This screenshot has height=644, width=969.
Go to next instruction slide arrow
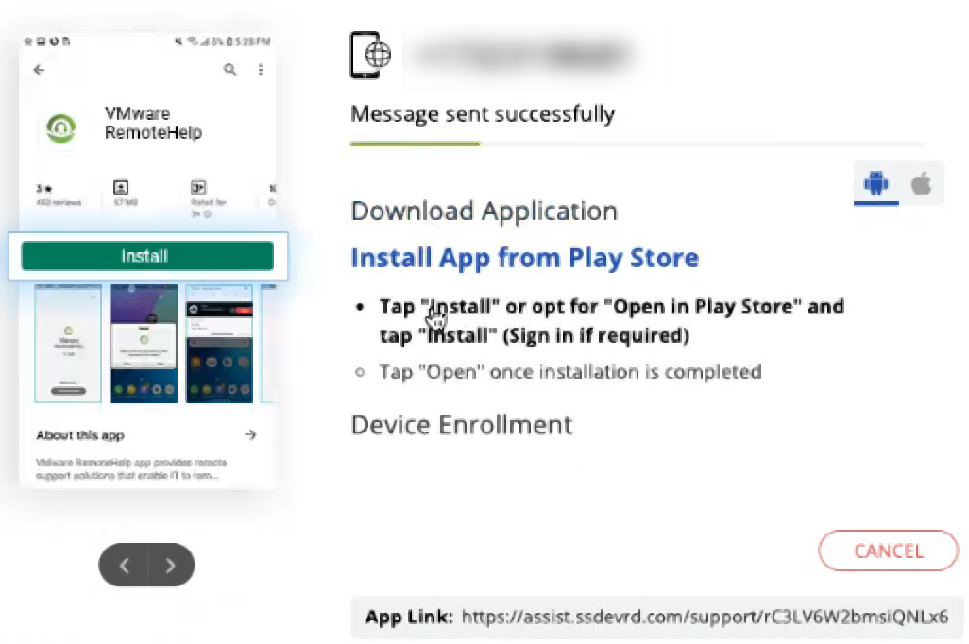click(x=171, y=565)
